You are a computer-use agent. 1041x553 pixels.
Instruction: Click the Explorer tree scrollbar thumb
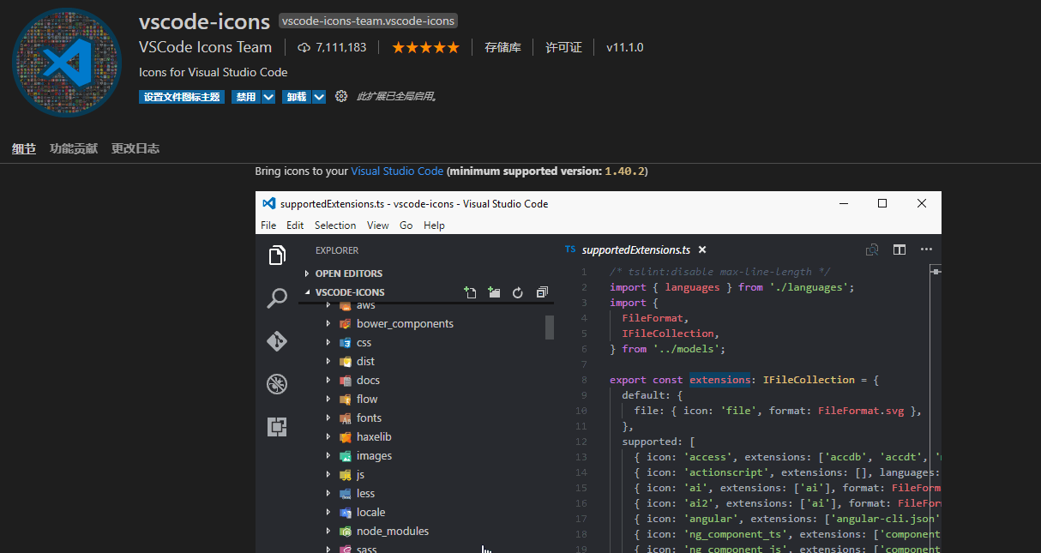550,327
